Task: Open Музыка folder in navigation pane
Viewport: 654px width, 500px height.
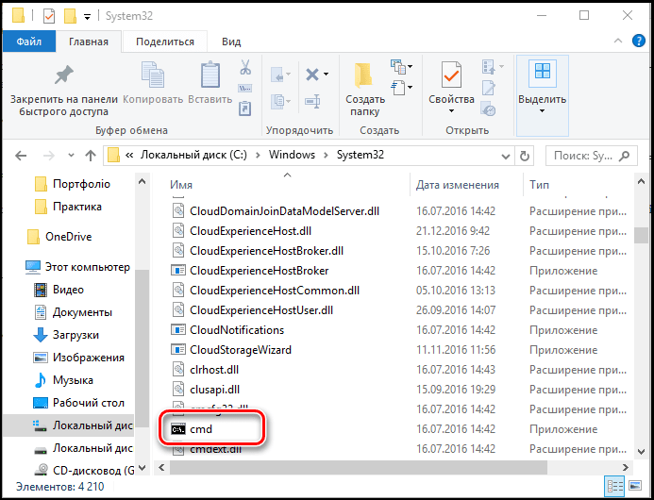Action: [x=73, y=380]
